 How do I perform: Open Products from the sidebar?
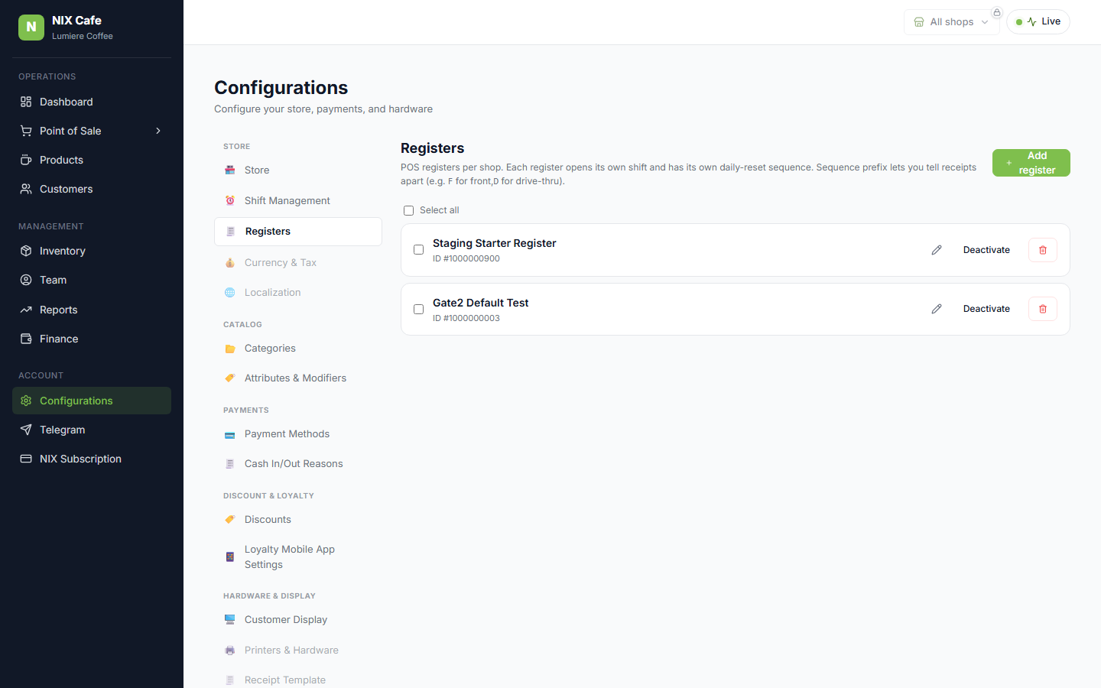click(92, 160)
